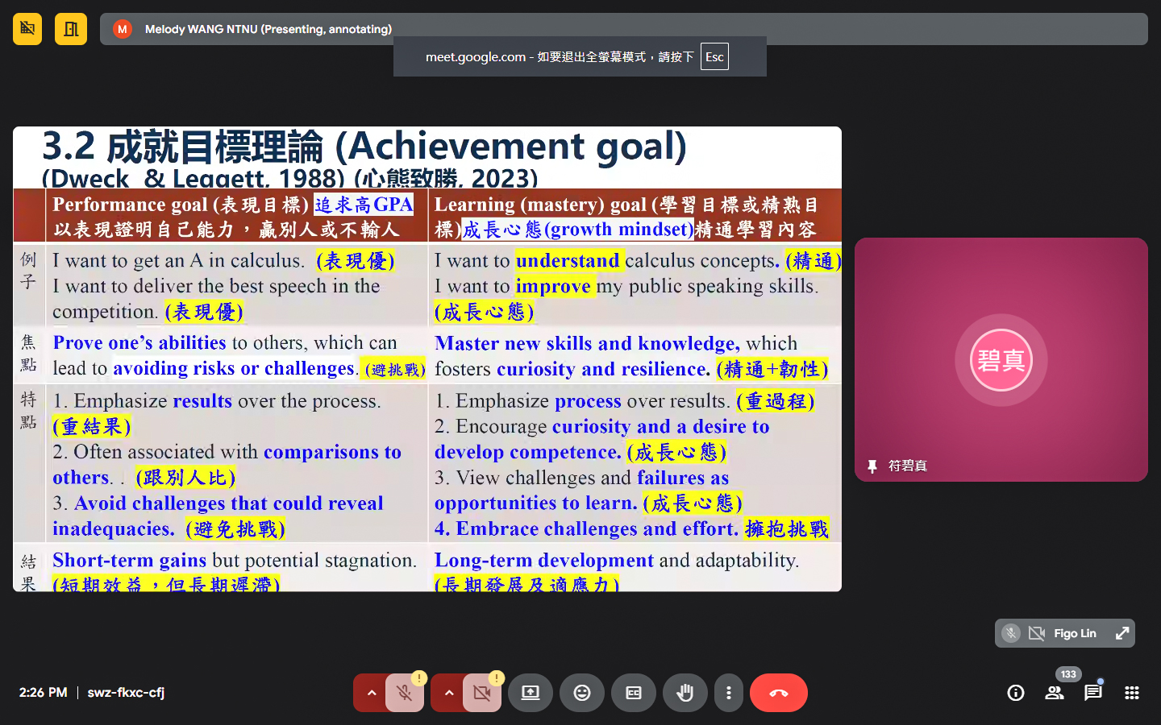Select the 符碧真 participant video tile
Viewport: 1161px width, 725px height.
1001,359
